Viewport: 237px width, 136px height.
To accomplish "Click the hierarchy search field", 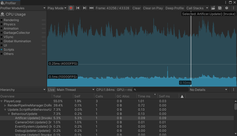I will point(161,90).
